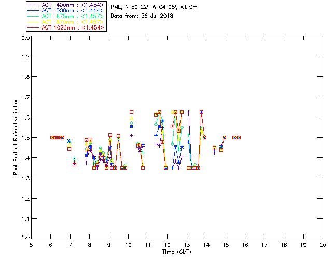Click y-axis tick label 1.9
The image size is (332, 265).
pos(25,56)
